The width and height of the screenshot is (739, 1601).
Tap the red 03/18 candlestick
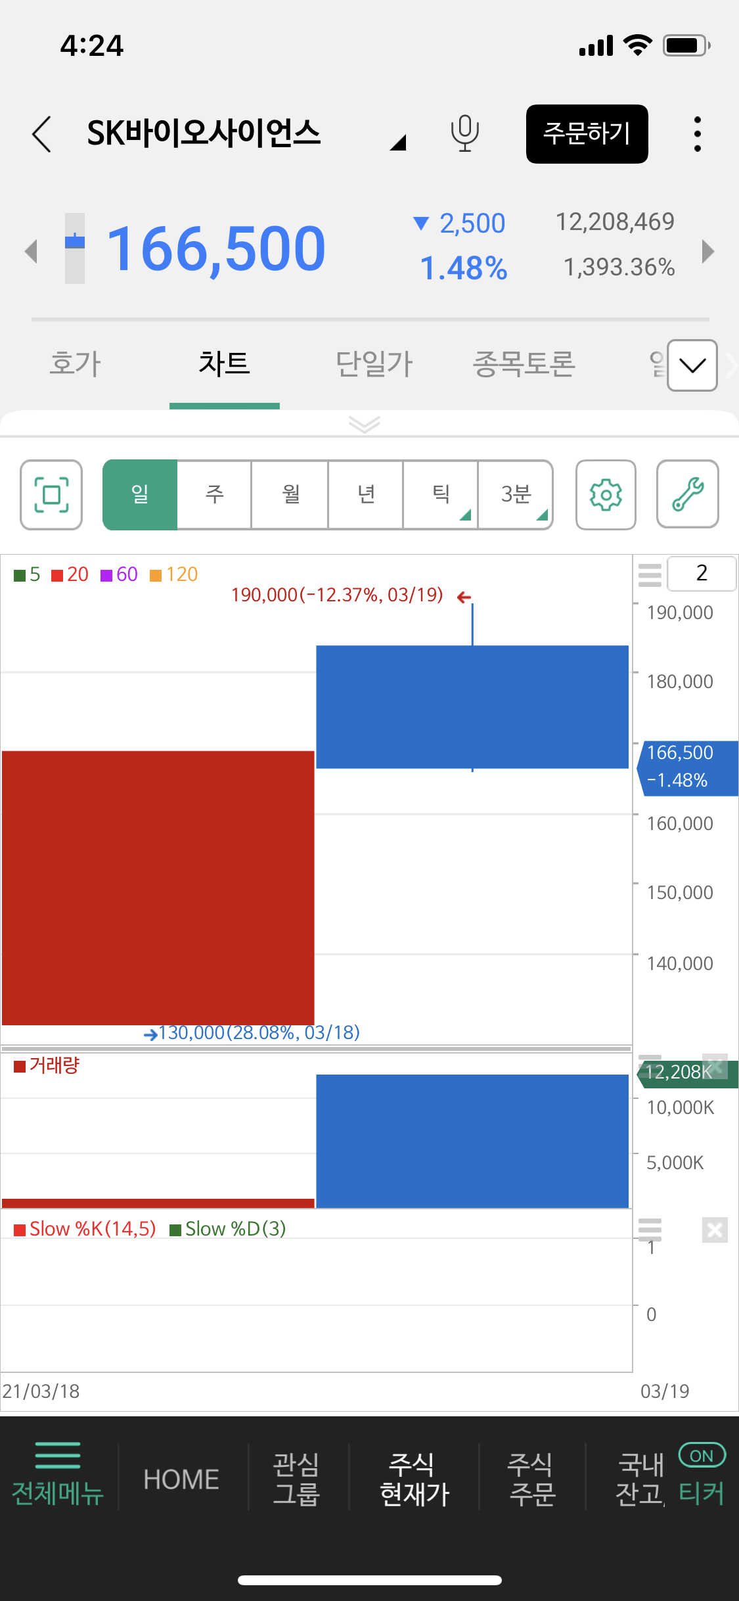(158, 888)
